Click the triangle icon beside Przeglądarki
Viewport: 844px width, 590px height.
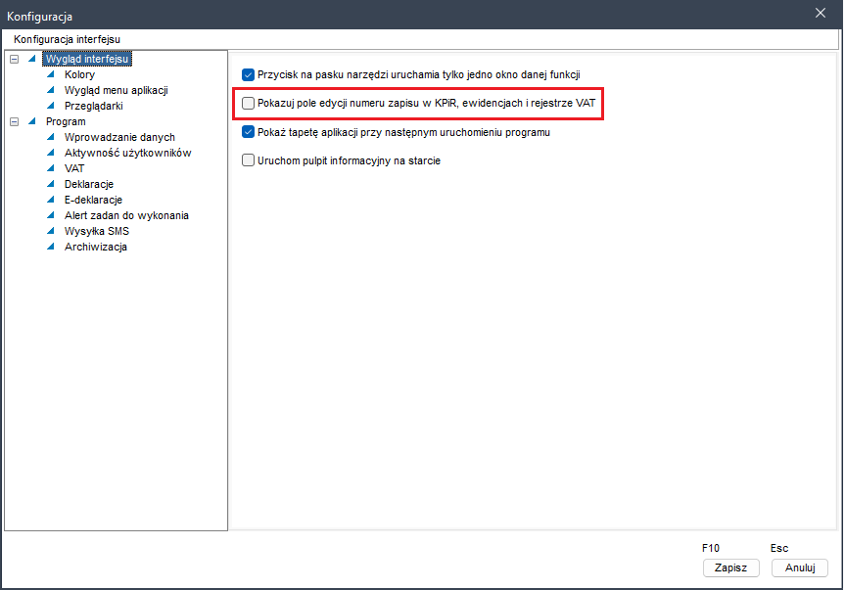click(51, 106)
